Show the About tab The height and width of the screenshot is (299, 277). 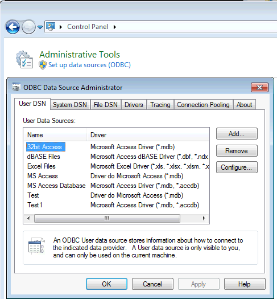[244, 105]
